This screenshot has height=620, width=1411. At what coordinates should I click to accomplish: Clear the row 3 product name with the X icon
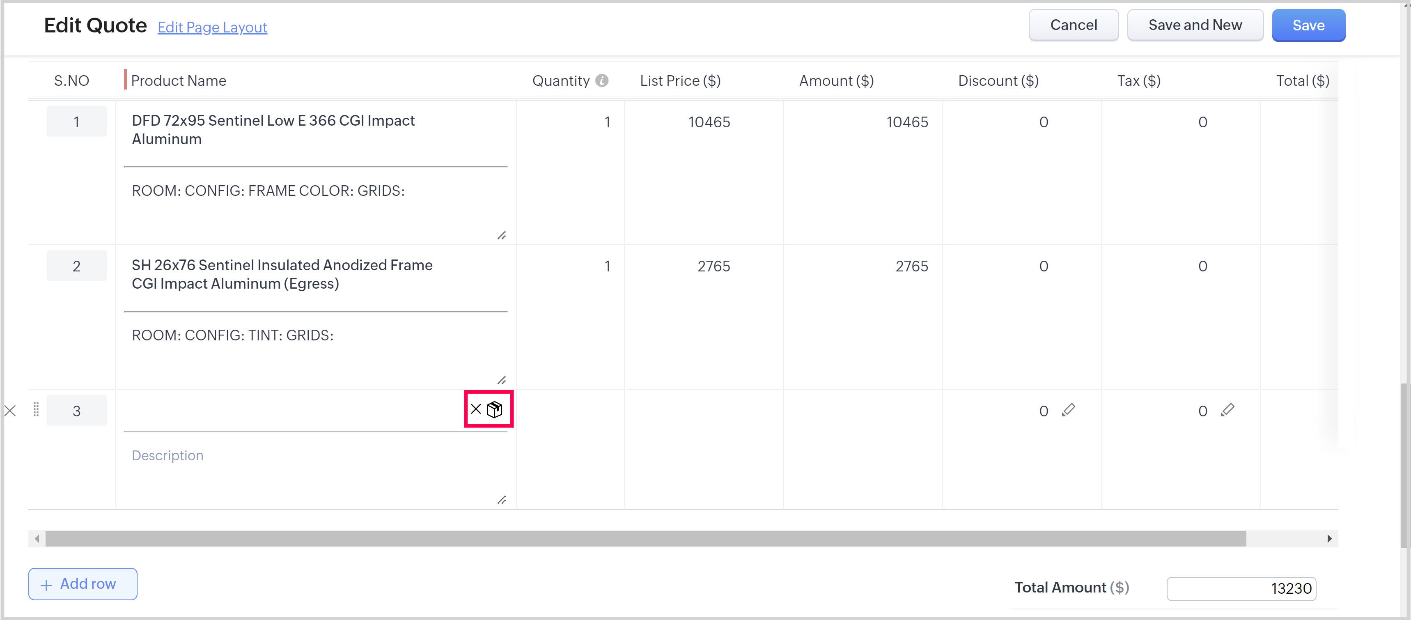475,409
